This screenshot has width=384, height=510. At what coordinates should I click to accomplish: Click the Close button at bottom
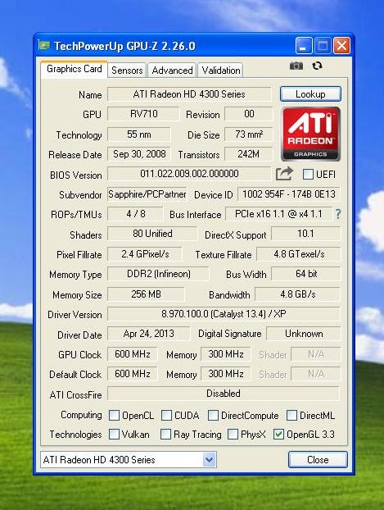pyautogui.click(x=318, y=460)
